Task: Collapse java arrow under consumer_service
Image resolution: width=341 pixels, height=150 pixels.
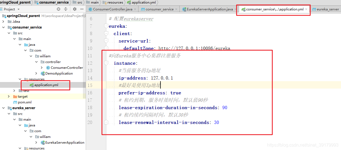Action: click(x=20, y=44)
